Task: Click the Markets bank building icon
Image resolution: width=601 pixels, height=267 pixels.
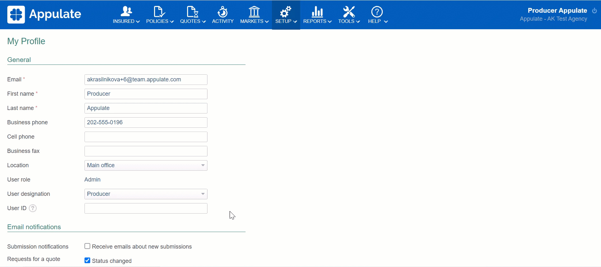Action: click(254, 11)
